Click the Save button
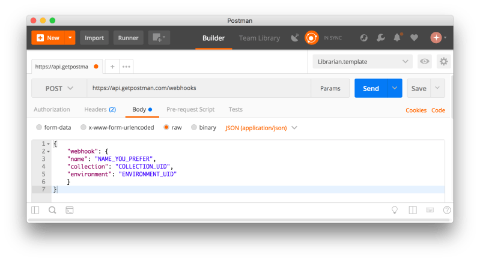 click(419, 88)
